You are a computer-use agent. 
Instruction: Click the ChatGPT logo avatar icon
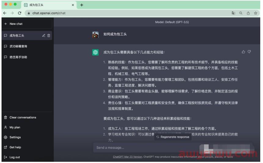pyautogui.click(x=95, y=52)
